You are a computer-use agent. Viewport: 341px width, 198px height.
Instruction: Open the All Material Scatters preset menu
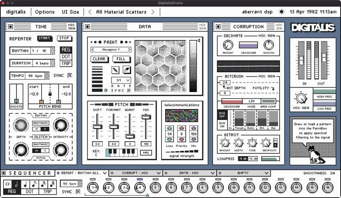coord(121,12)
